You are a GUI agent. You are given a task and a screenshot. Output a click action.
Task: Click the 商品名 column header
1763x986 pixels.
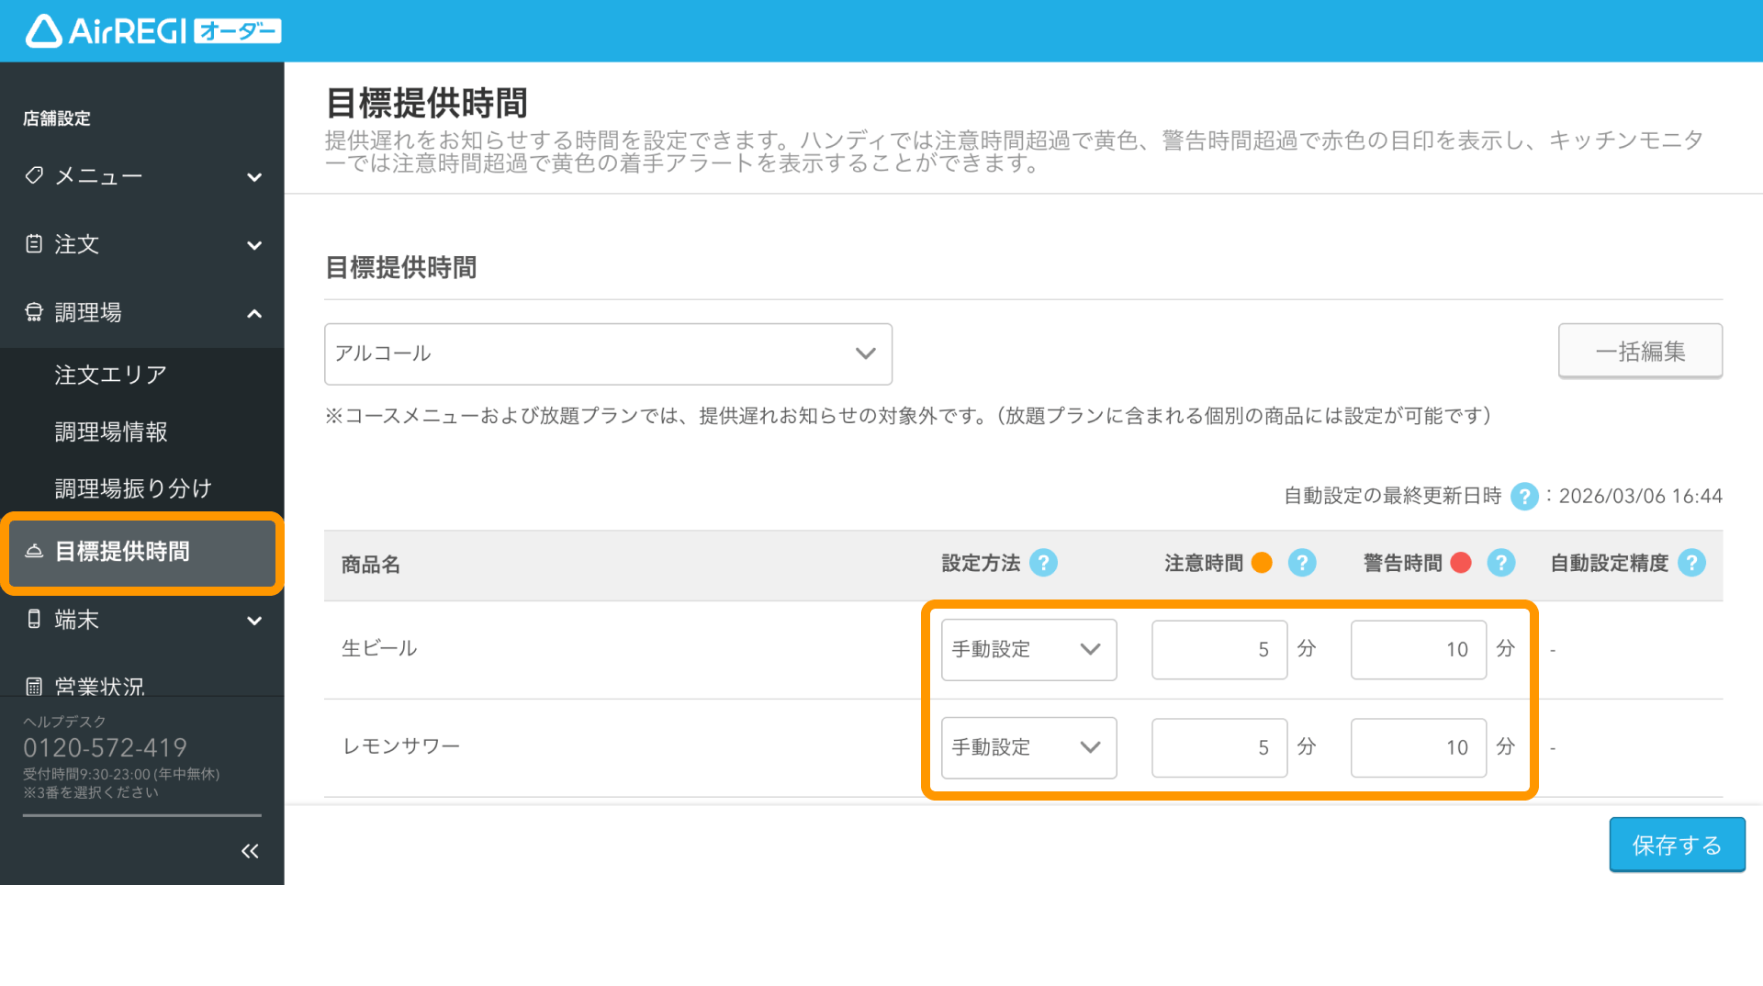[371, 564]
